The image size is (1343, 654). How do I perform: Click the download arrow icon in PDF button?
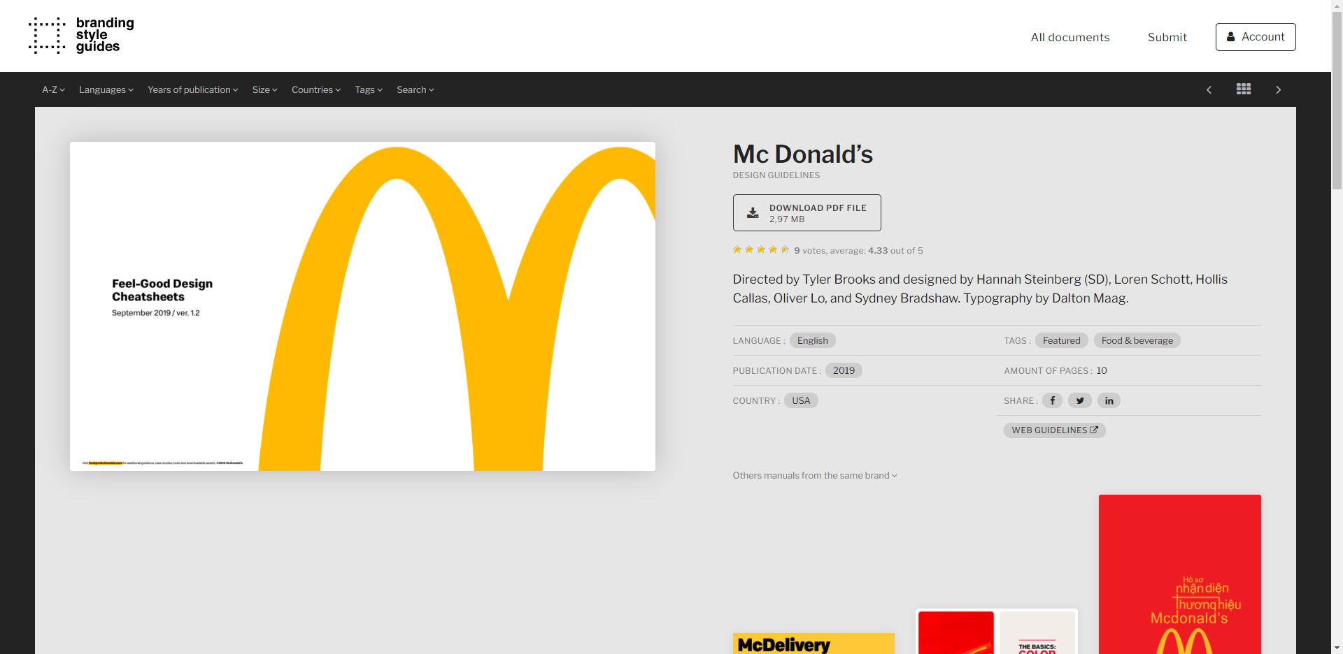tap(753, 213)
